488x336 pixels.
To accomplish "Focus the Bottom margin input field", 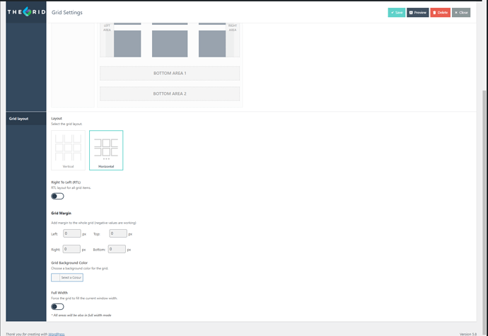I will tap(117, 249).
